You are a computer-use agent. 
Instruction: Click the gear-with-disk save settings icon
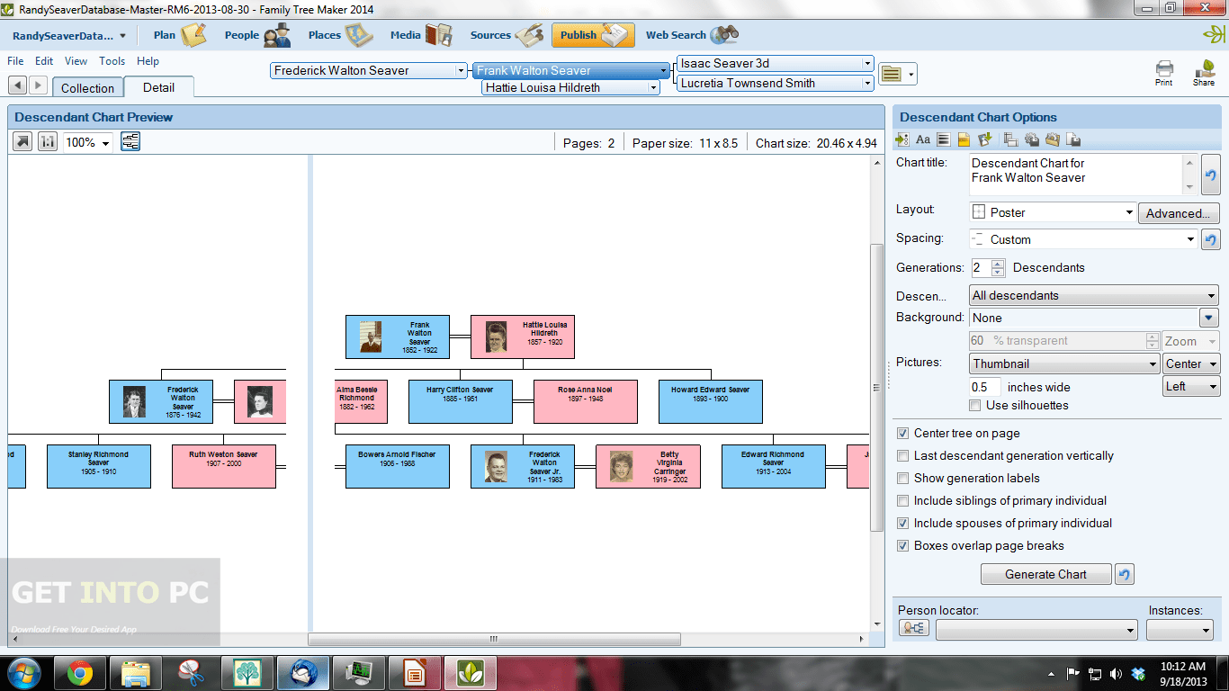pos(1031,139)
